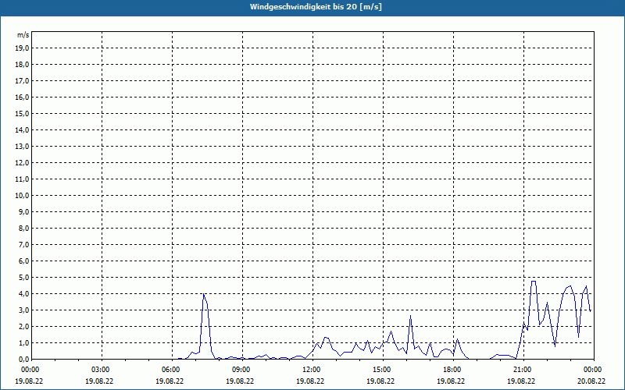
Task: Choose the '9,0' y-axis label
Action: (x=24, y=211)
